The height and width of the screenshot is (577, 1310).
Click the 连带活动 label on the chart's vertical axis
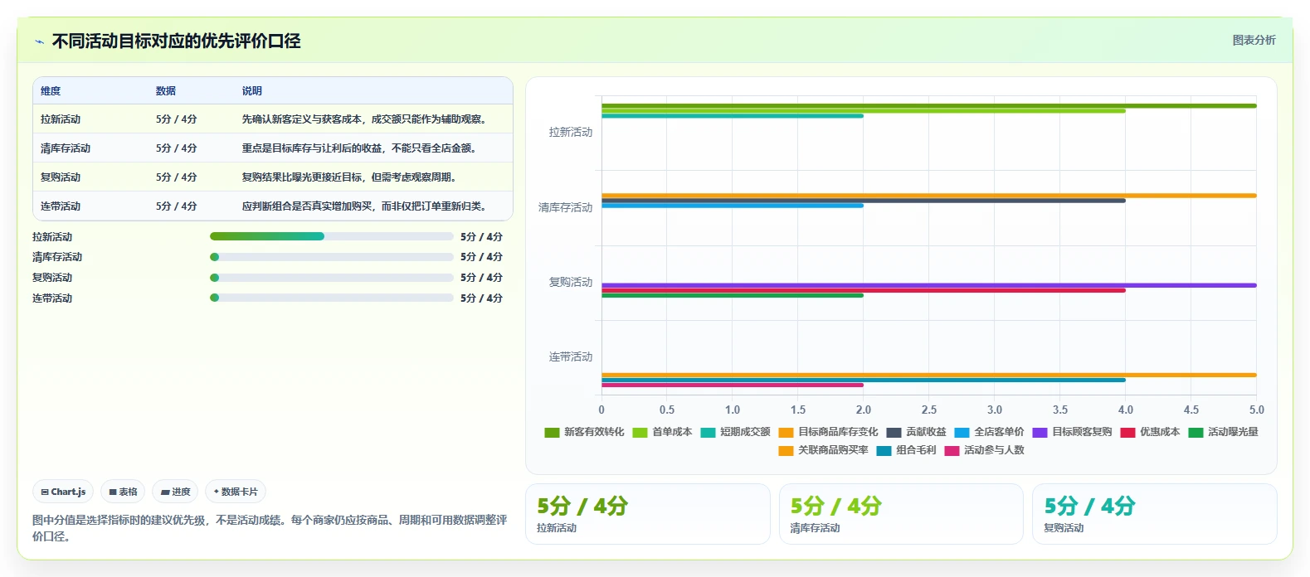click(x=571, y=356)
